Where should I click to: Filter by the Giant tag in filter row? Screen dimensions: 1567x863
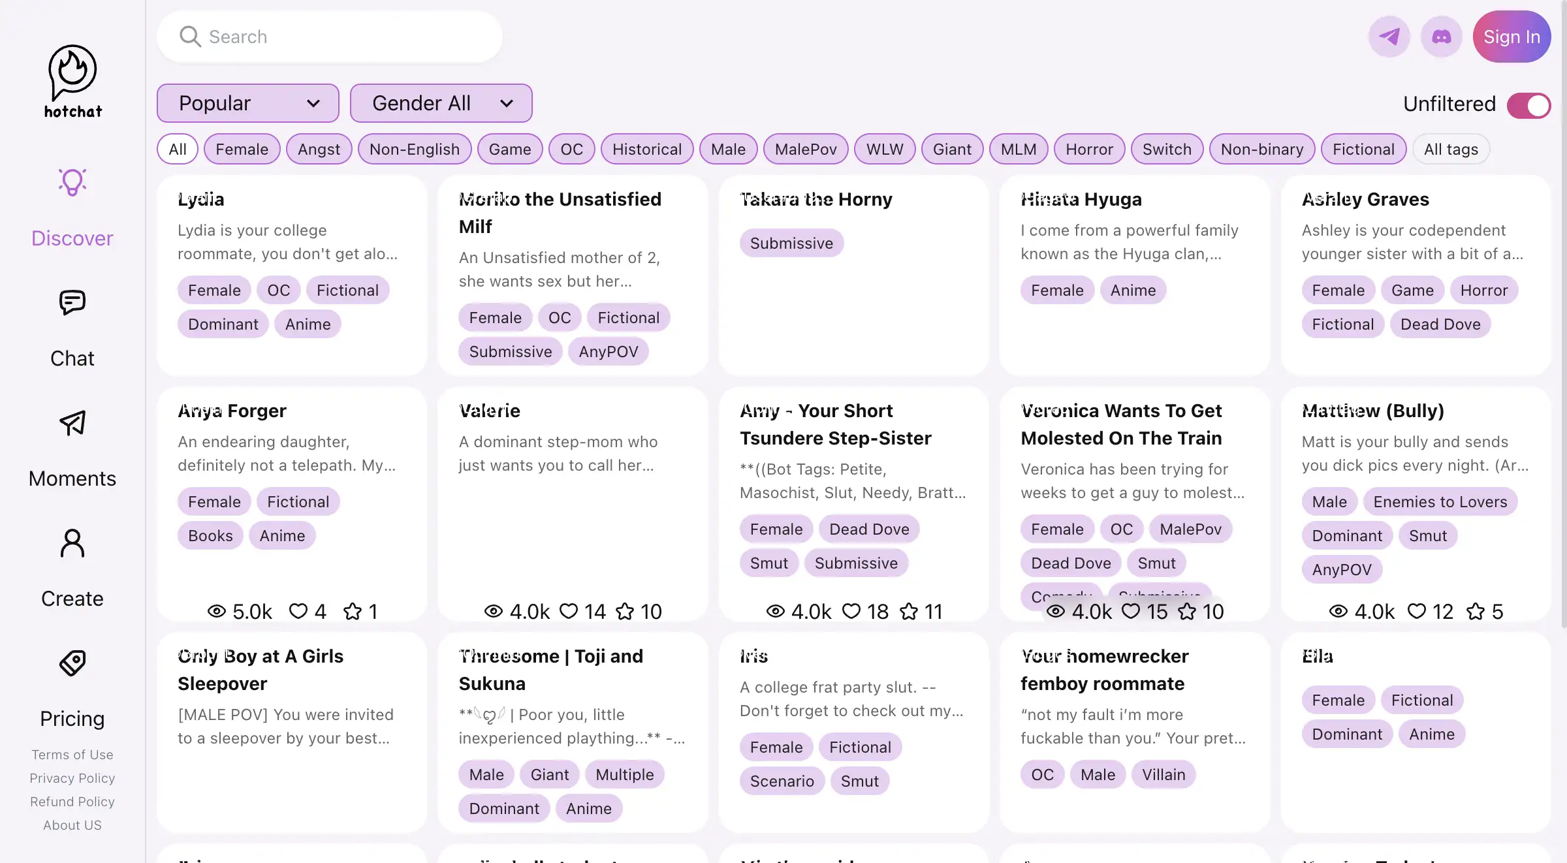(x=952, y=149)
